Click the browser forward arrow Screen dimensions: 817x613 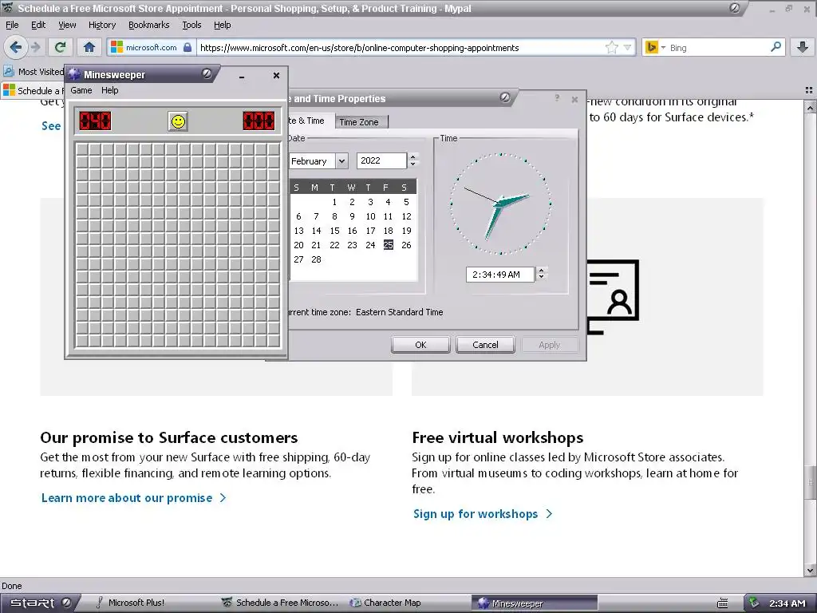[x=35, y=47]
